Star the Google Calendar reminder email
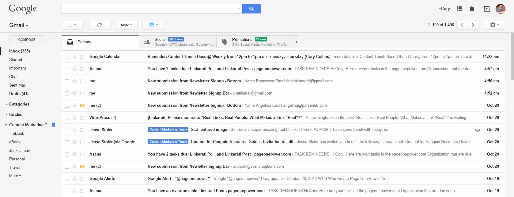514x197 pixels. pyautogui.click(x=74, y=57)
